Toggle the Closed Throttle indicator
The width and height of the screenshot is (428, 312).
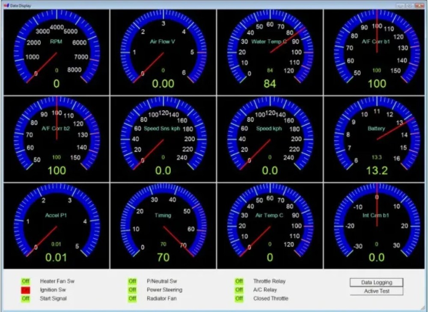click(239, 299)
